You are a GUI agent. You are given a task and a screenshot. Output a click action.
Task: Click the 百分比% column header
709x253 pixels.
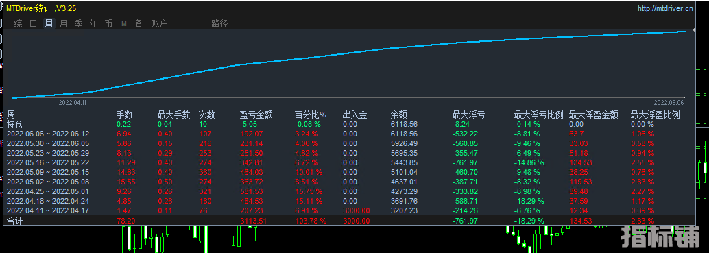click(311, 115)
